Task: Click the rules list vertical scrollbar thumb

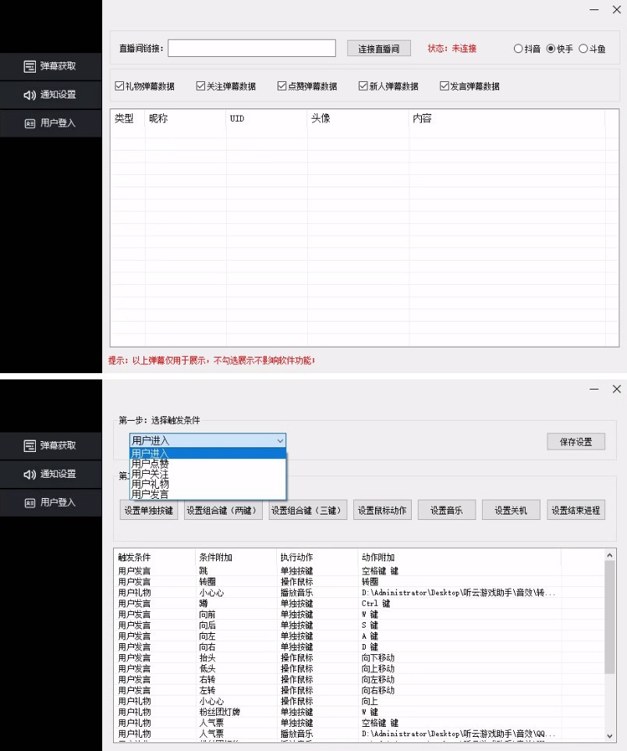Action: click(610, 618)
